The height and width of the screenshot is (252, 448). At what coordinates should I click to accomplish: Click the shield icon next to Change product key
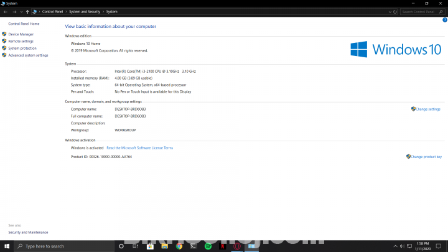pyautogui.click(x=408, y=157)
